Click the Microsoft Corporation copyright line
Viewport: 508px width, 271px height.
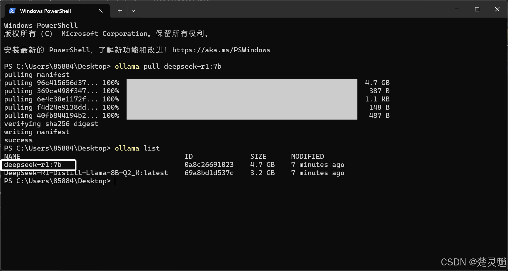pos(107,34)
